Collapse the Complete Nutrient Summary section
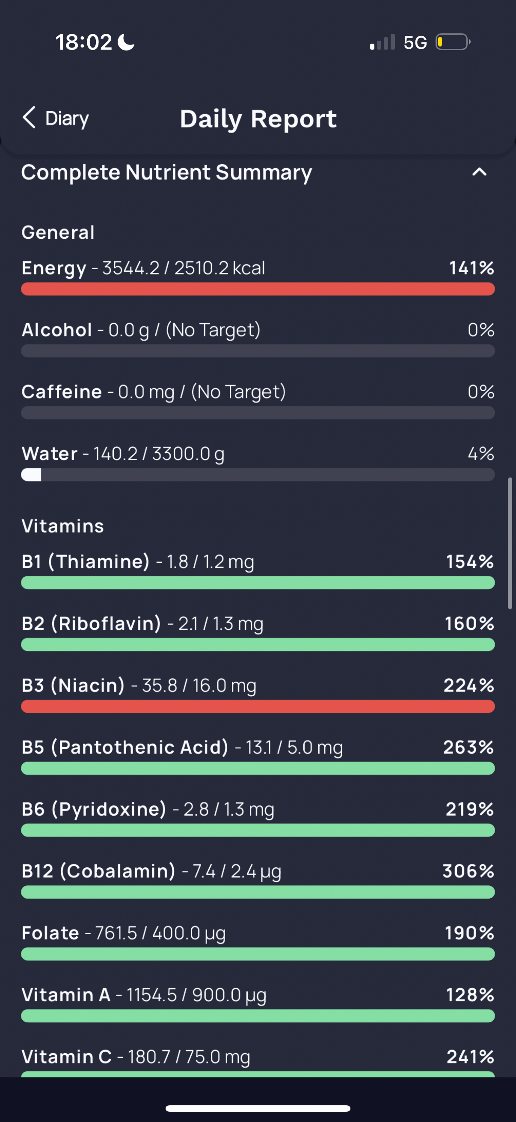 tap(479, 172)
